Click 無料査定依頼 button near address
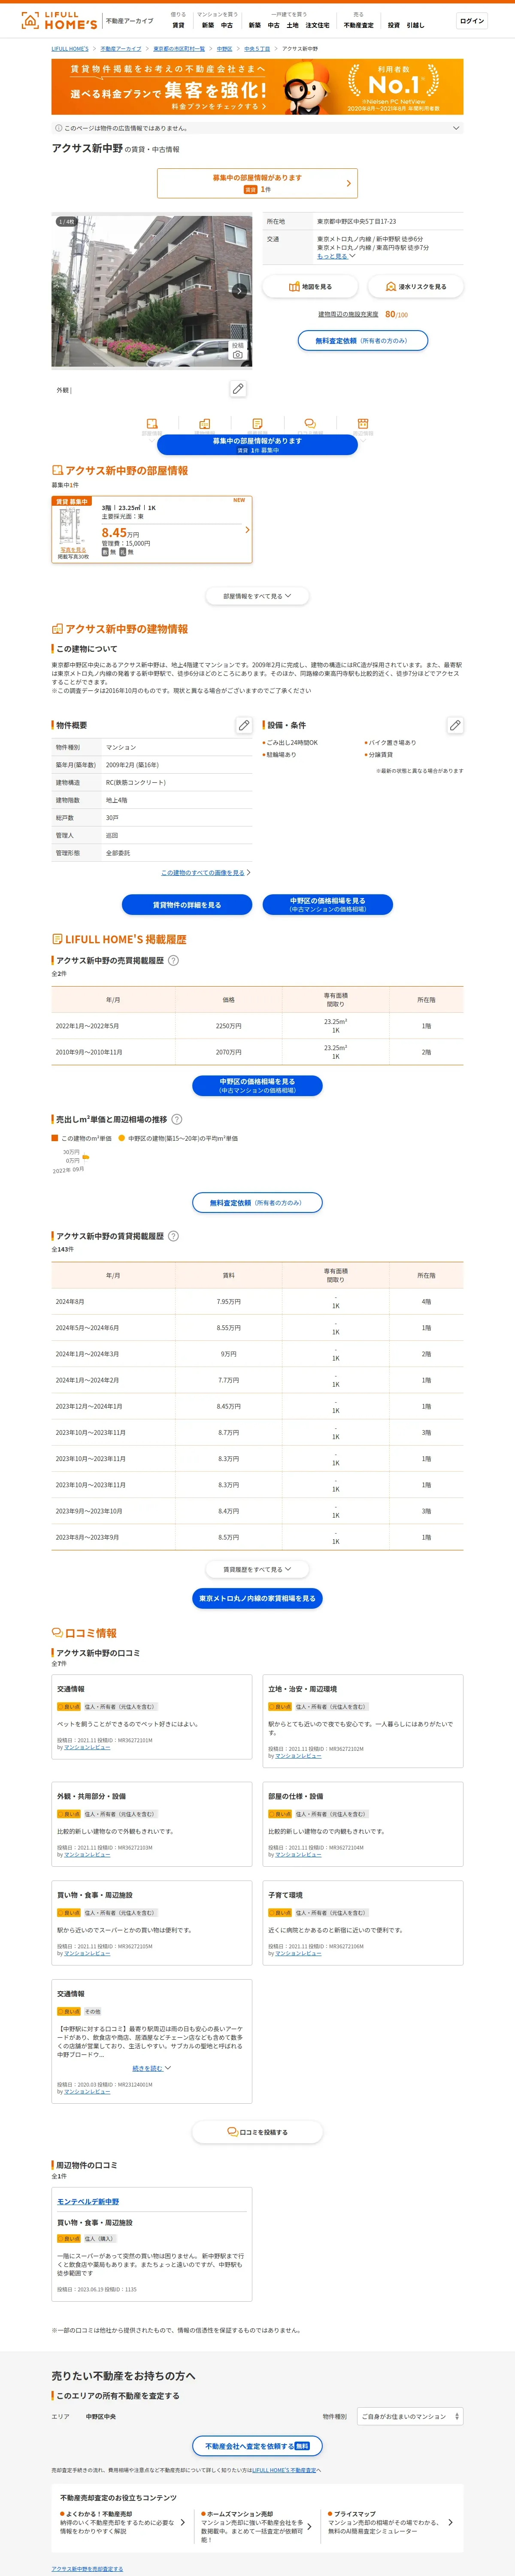515x2576 pixels. 363,341
